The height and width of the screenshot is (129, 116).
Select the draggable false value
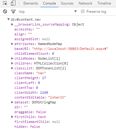tap(41, 112)
